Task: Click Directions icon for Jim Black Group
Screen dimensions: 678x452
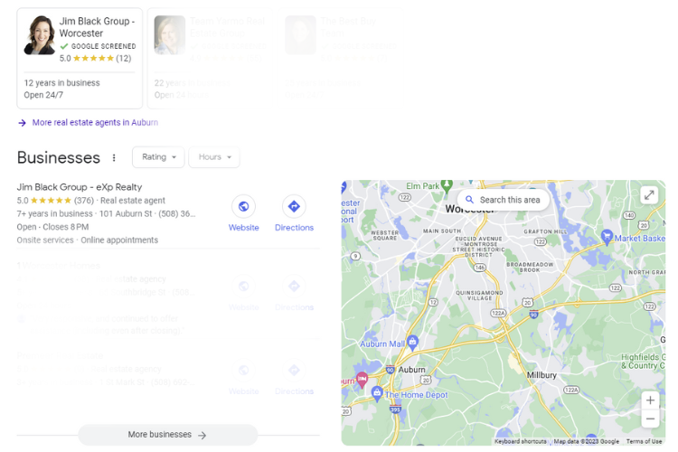Action: (x=294, y=206)
